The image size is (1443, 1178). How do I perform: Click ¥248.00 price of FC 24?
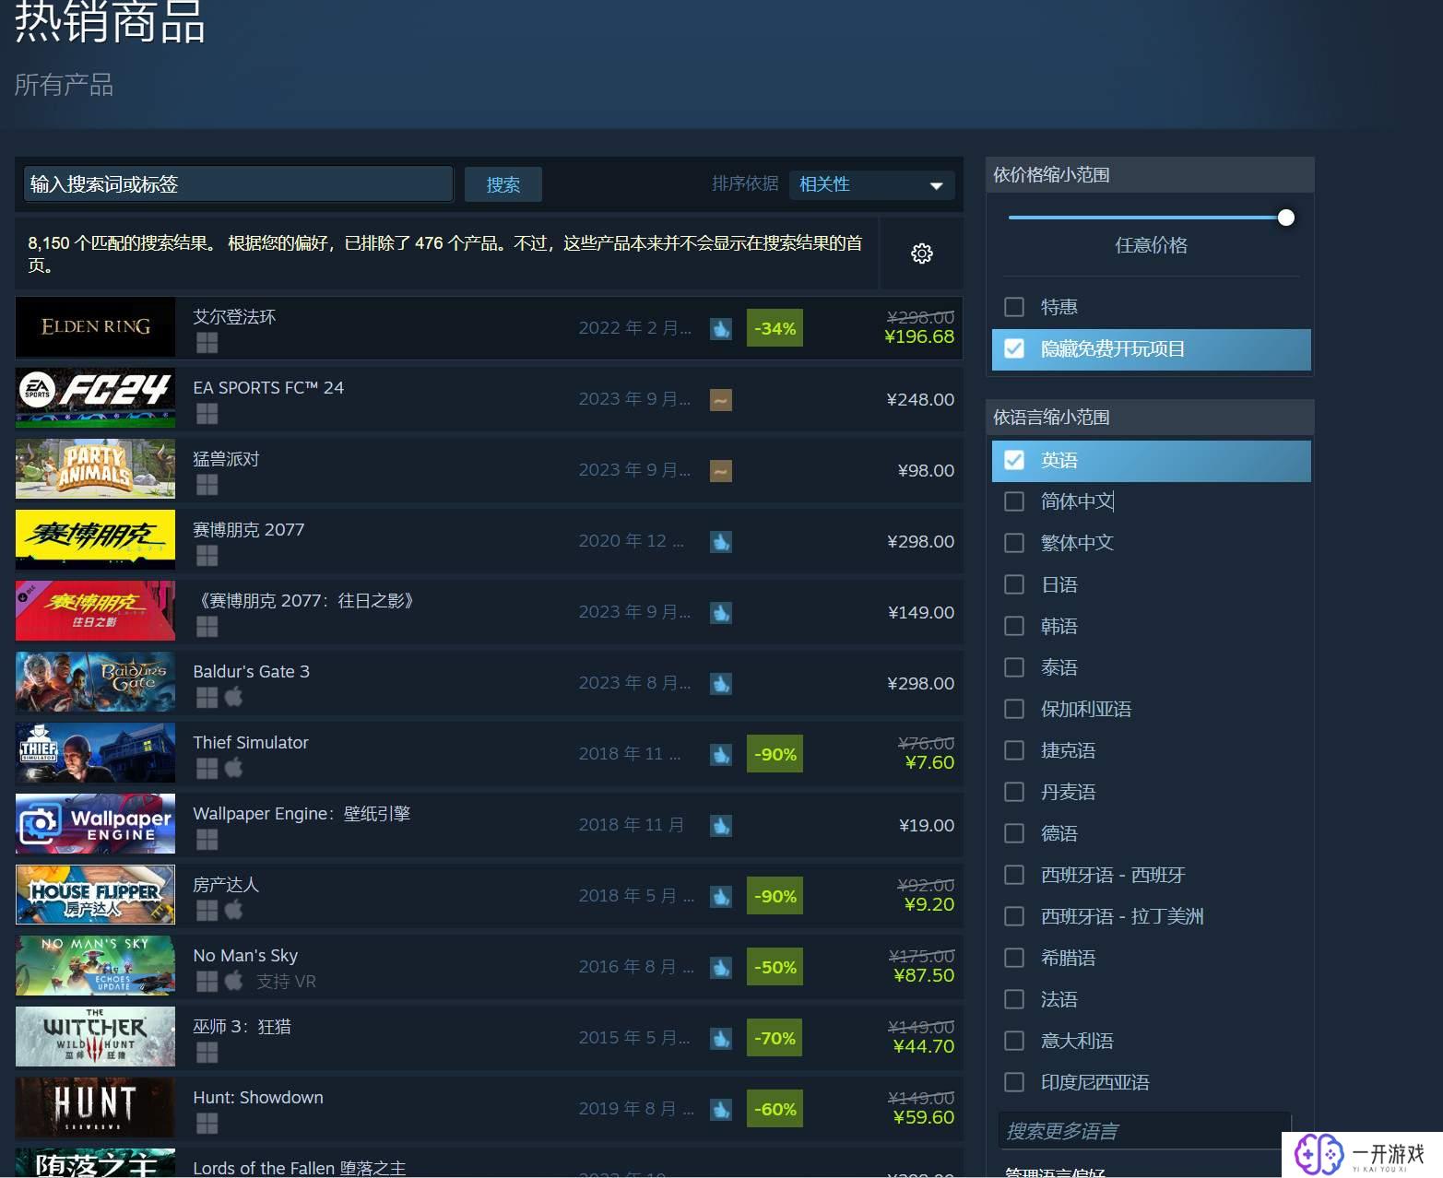click(920, 399)
